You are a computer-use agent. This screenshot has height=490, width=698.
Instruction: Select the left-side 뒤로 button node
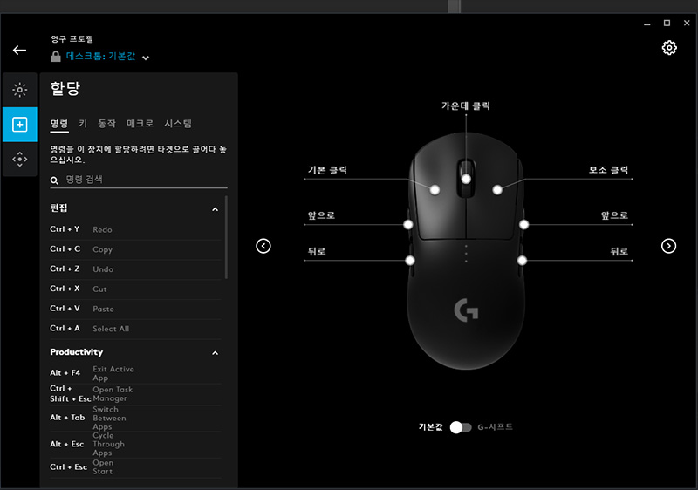point(410,261)
